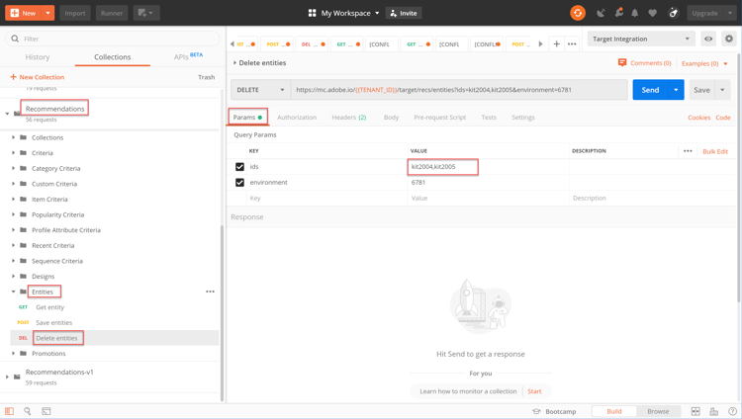Open keyboard shortcuts icon in status bar
Screen dimensions: 742x419
click(713, 411)
